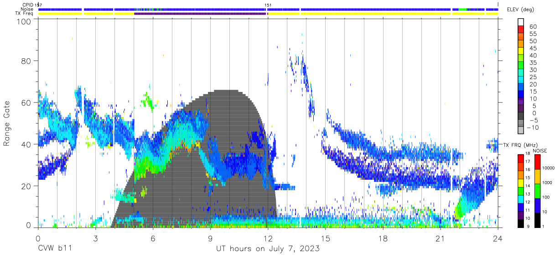This screenshot has height=258, width=560.
Task: Click the '35' label on the ELEV color bar
Action: (533, 63)
